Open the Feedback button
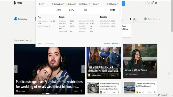The height and width of the screenshot is (97, 173). [x=163, y=95]
